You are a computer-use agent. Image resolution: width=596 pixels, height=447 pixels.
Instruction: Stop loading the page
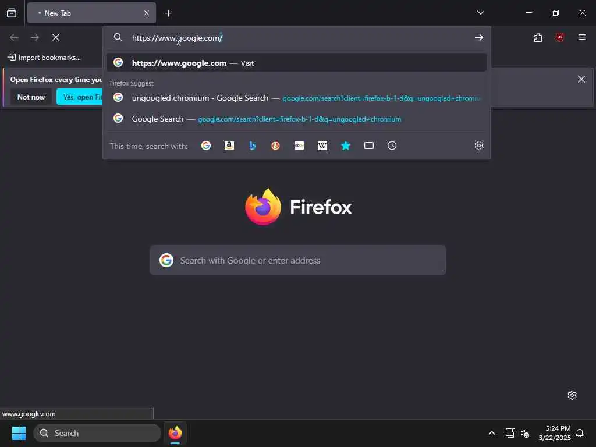point(56,37)
